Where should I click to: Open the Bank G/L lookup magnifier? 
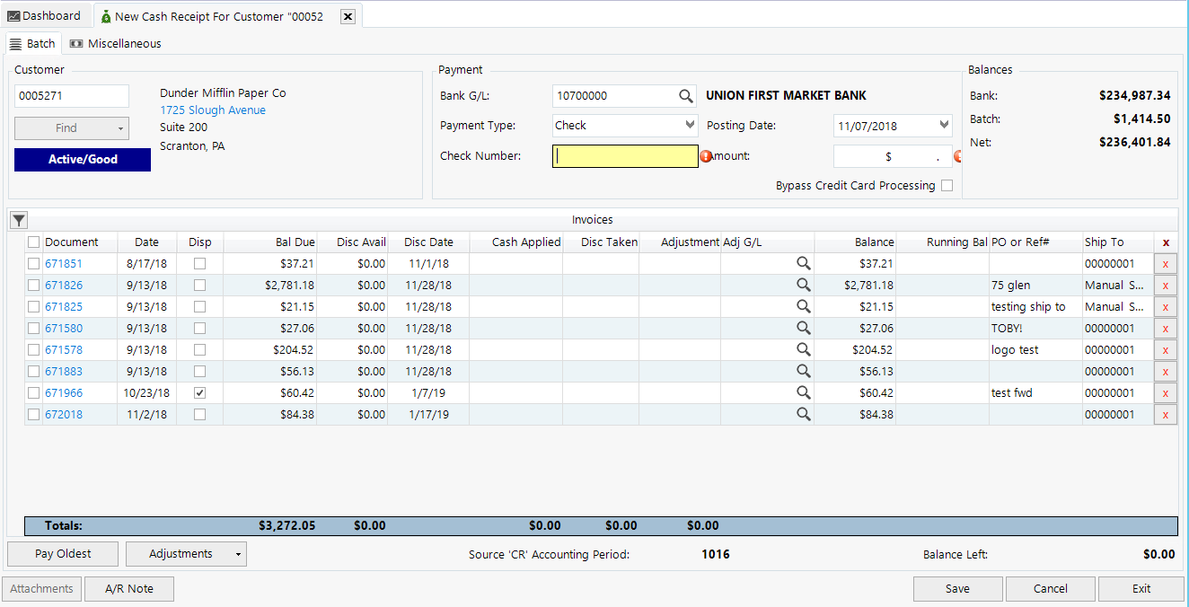pos(686,95)
